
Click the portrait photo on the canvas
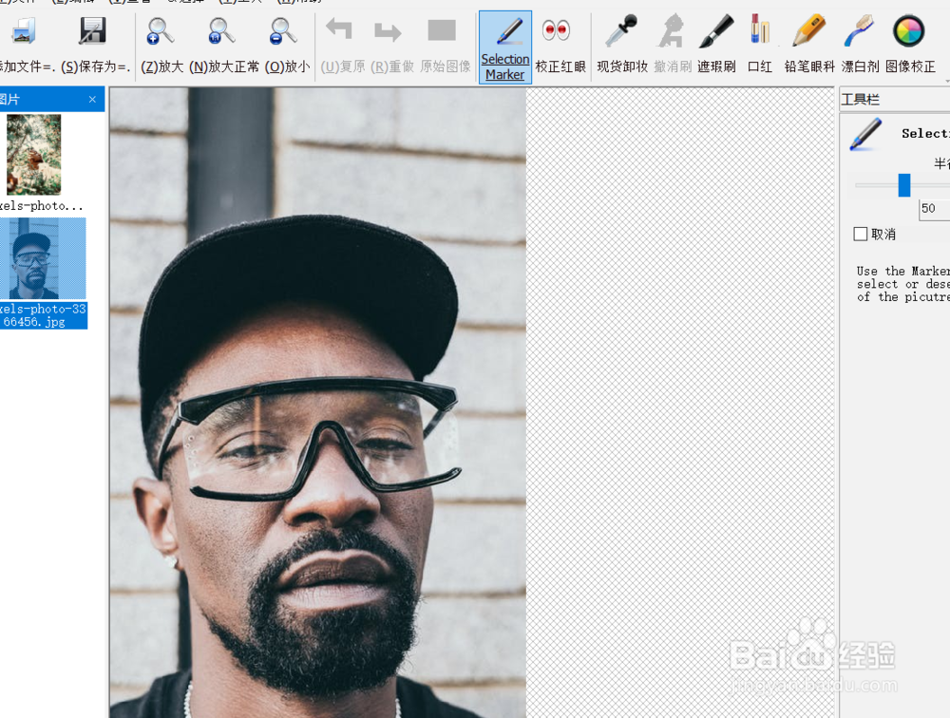[x=318, y=403]
